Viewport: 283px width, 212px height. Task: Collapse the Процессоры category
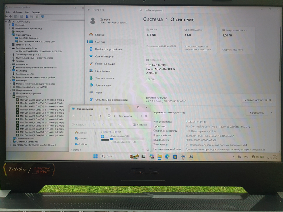[x=10, y=97]
